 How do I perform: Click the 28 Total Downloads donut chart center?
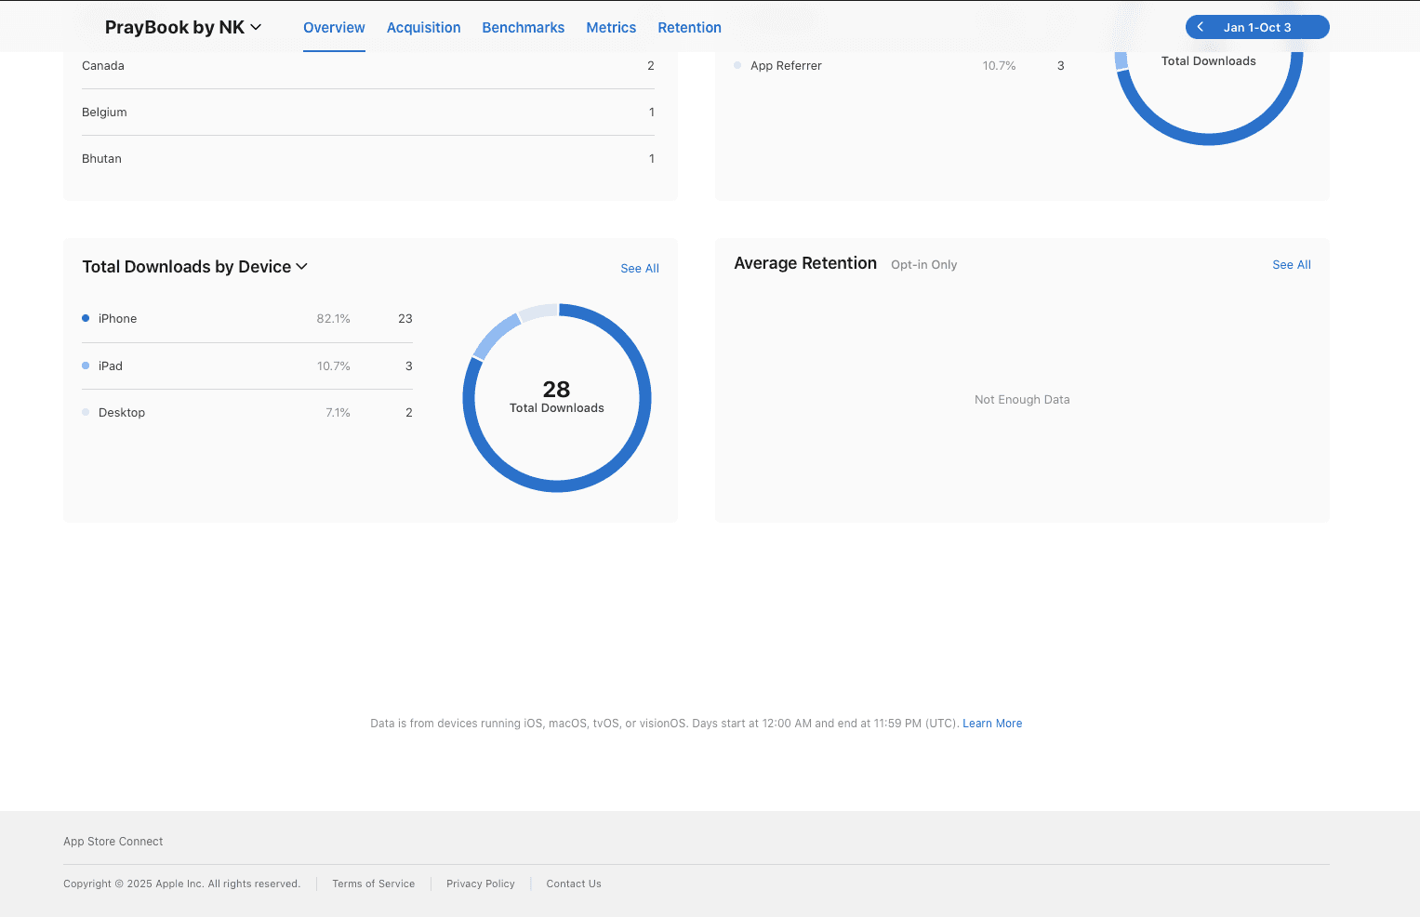click(x=556, y=397)
